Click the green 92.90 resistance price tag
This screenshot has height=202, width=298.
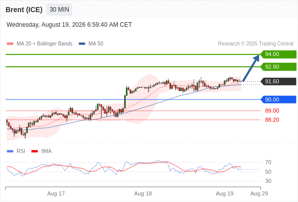point(278,67)
